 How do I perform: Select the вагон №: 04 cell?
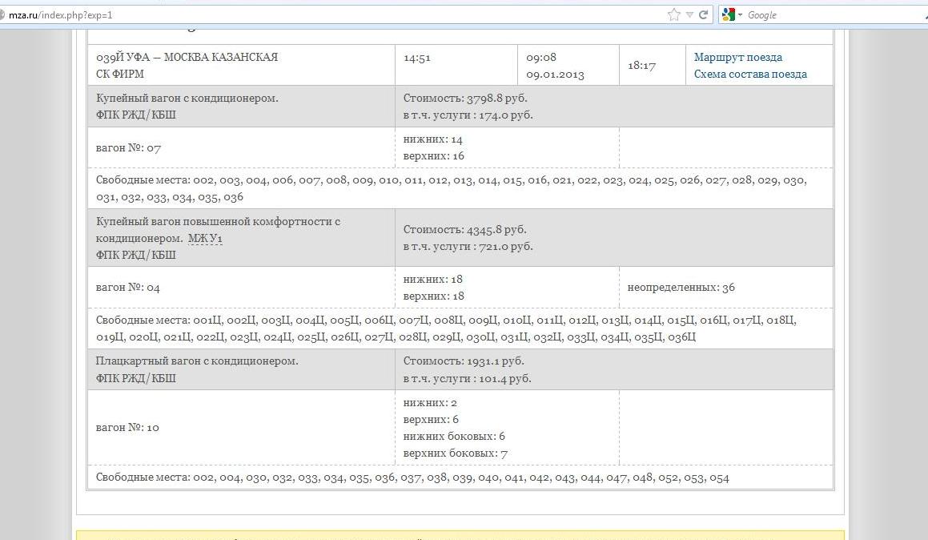127,288
